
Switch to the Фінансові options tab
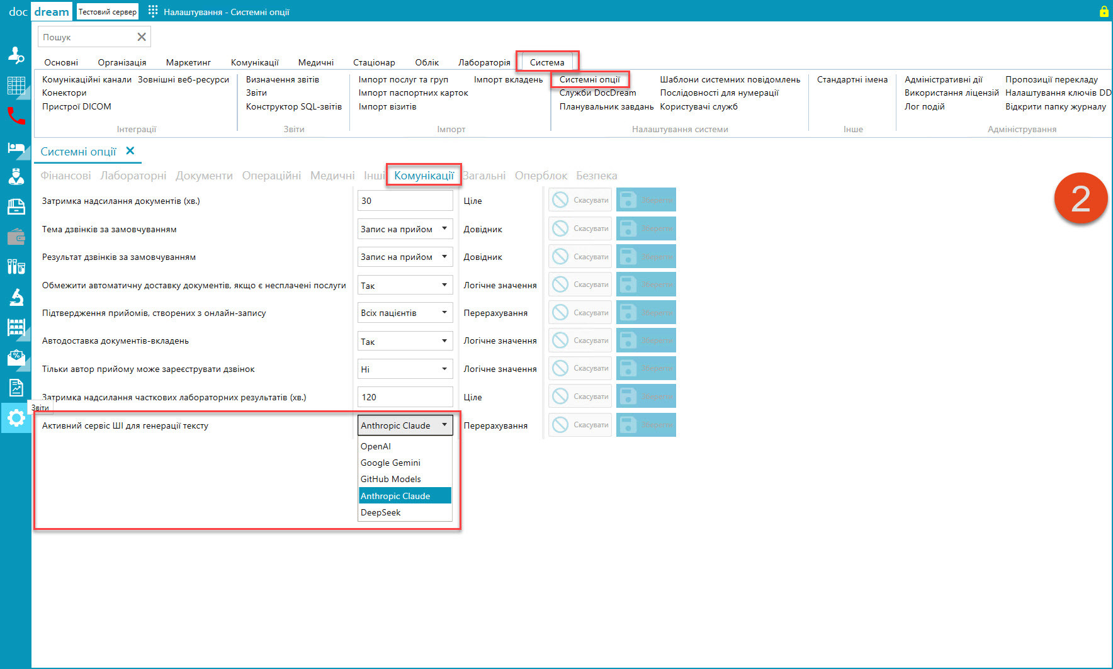pyautogui.click(x=65, y=176)
